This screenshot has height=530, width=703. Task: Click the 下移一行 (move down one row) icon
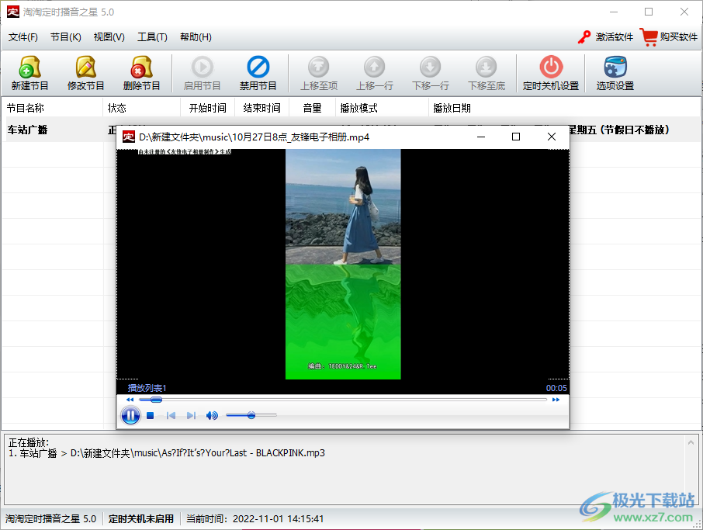pos(431,73)
